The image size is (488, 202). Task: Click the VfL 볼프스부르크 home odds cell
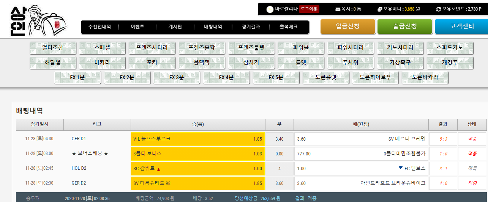tap(197, 139)
